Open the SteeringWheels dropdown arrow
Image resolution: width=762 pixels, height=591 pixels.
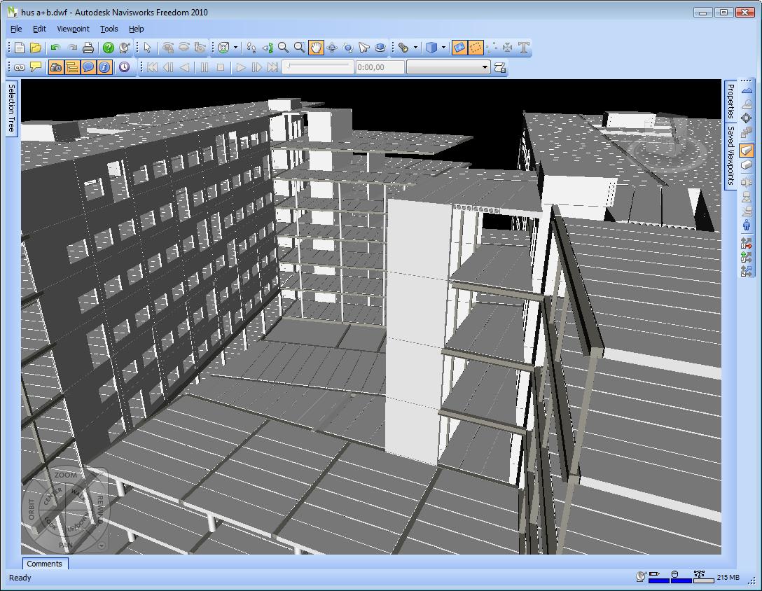pyautogui.click(x=235, y=48)
